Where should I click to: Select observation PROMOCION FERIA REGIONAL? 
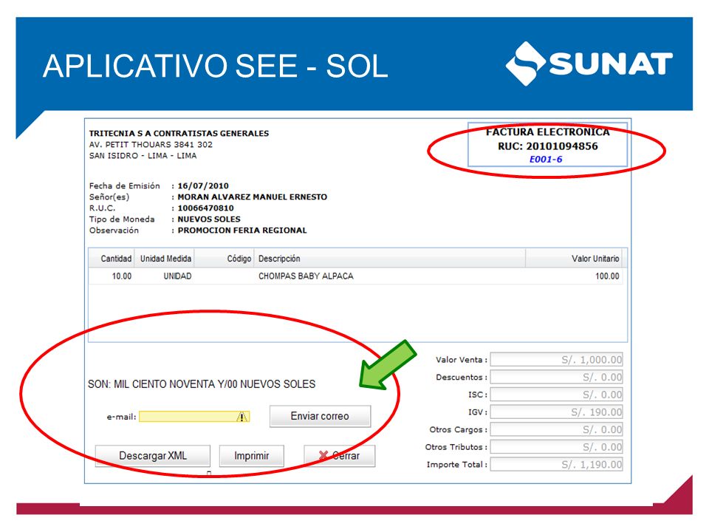pos(242,231)
